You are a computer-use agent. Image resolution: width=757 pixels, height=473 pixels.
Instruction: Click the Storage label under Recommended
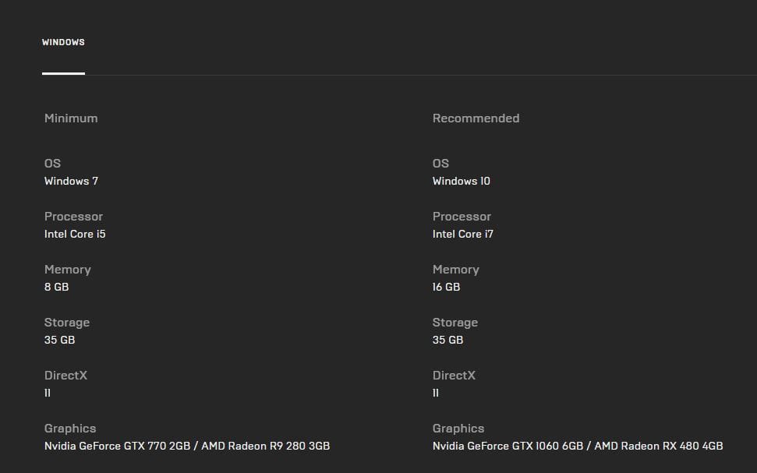[455, 323]
